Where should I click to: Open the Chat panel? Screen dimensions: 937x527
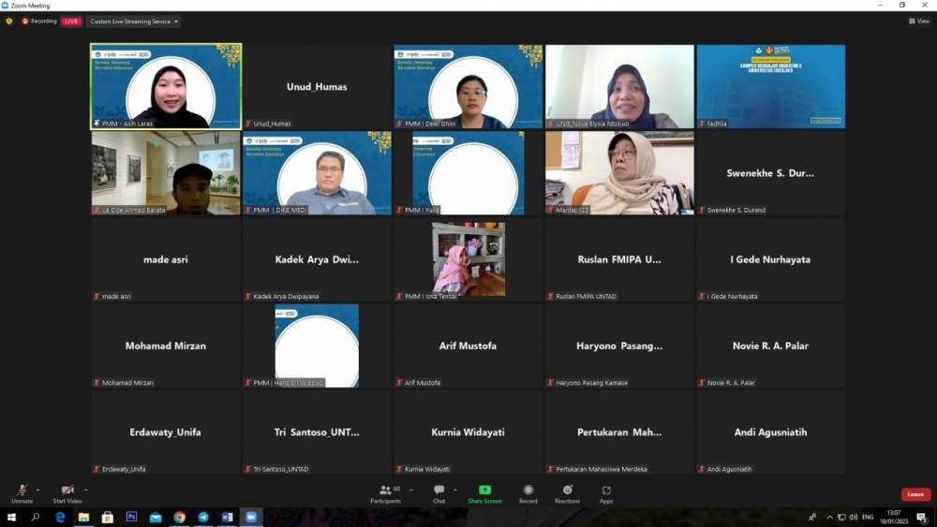tap(439, 491)
